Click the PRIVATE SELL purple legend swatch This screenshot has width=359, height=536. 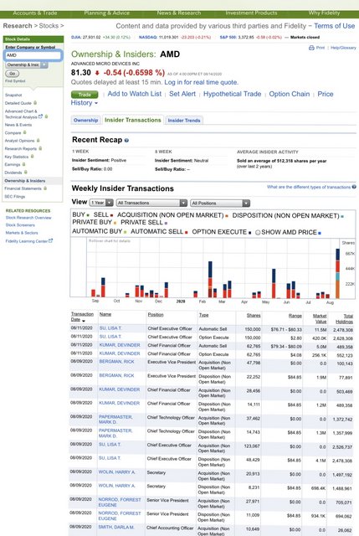click(166, 224)
